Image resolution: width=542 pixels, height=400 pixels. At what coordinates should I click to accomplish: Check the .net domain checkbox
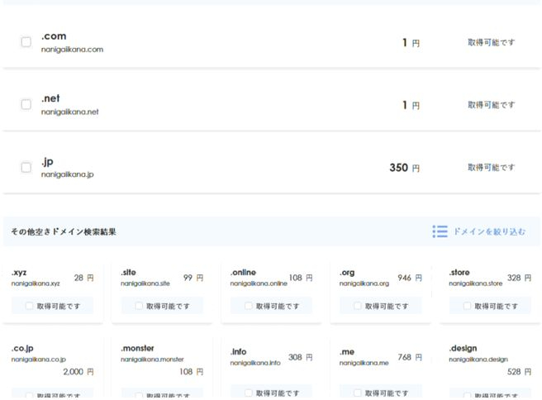[26, 105]
